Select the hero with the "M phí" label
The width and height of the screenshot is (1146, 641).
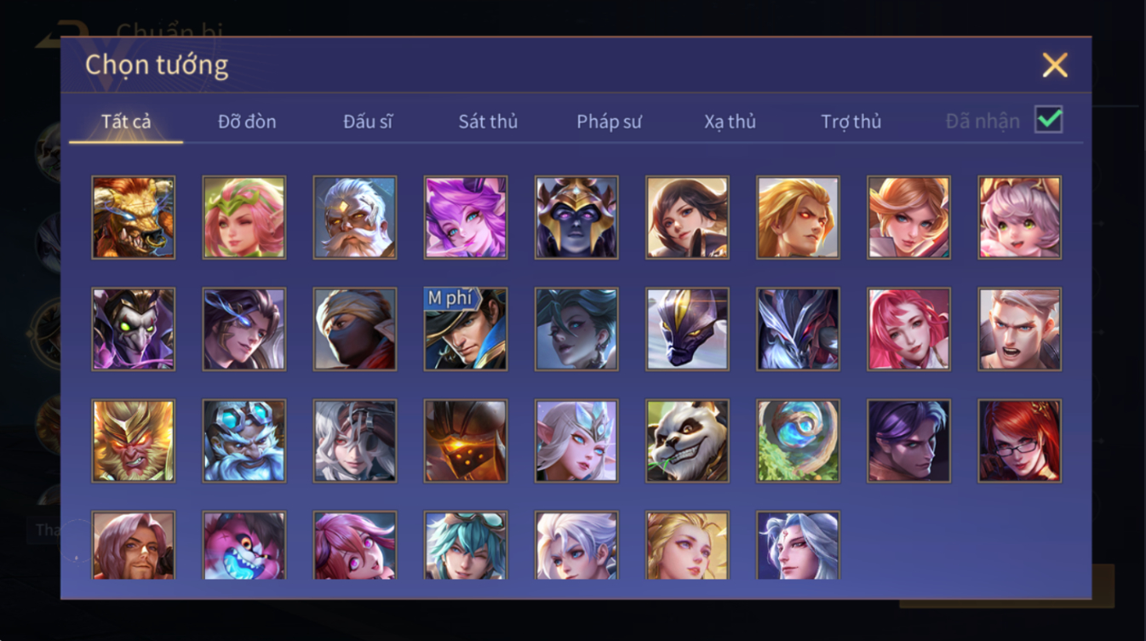(x=466, y=329)
